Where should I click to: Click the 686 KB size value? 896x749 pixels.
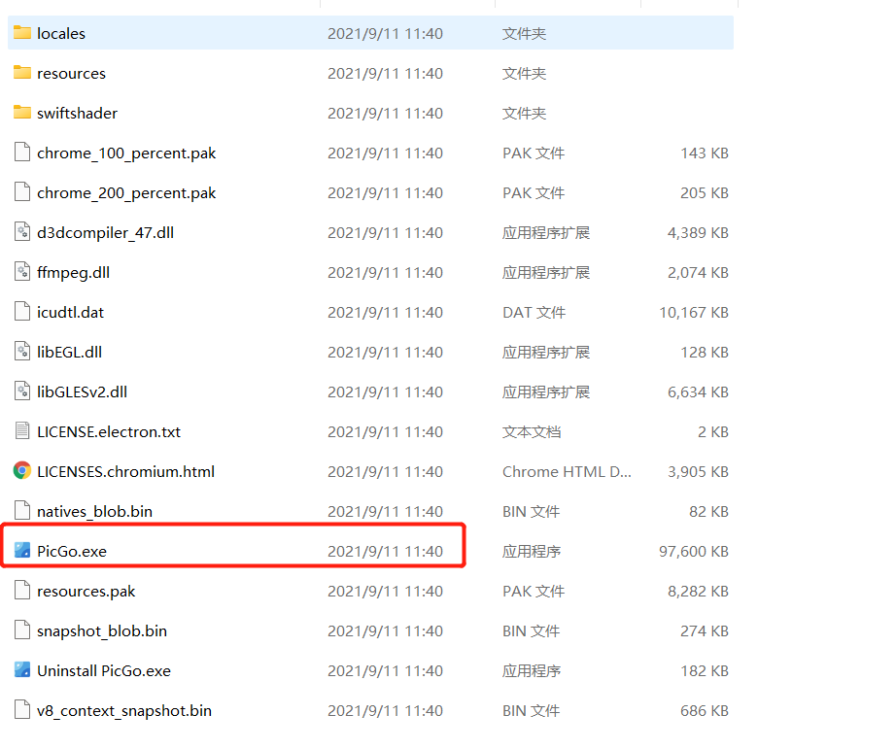point(705,711)
